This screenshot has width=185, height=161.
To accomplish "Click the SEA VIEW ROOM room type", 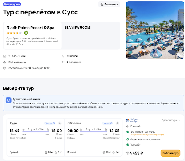I will (77, 28).
